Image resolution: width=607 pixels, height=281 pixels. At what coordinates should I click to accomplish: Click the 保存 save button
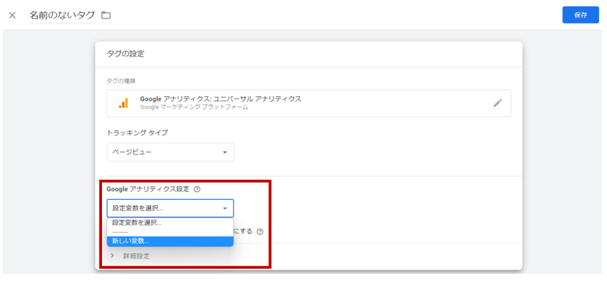(x=581, y=15)
